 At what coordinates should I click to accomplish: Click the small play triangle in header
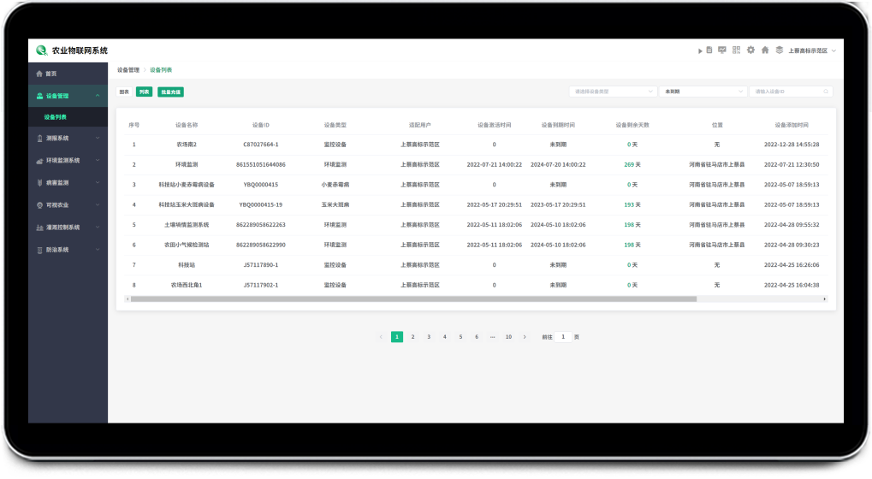pyautogui.click(x=700, y=50)
